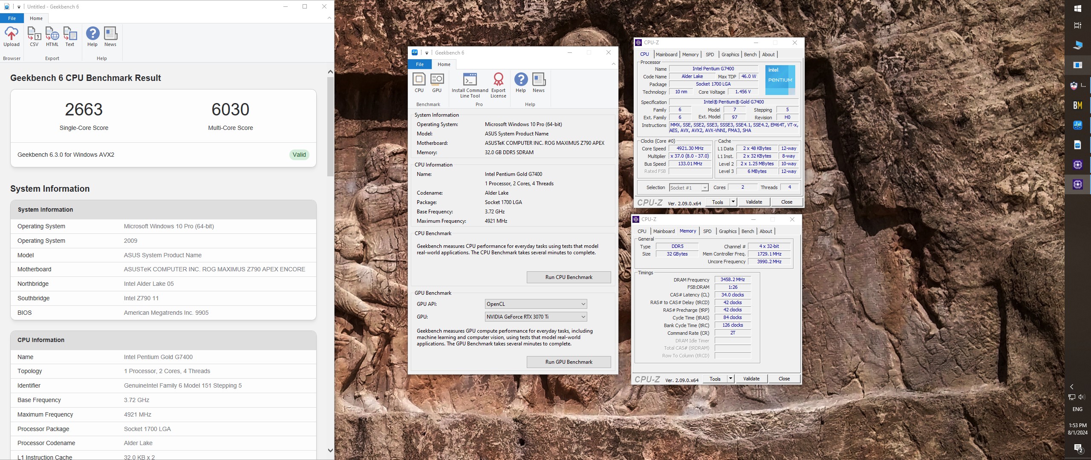This screenshot has height=460, width=1091.
Task: Open News in Geekbench 6 main window
Action: click(x=539, y=83)
